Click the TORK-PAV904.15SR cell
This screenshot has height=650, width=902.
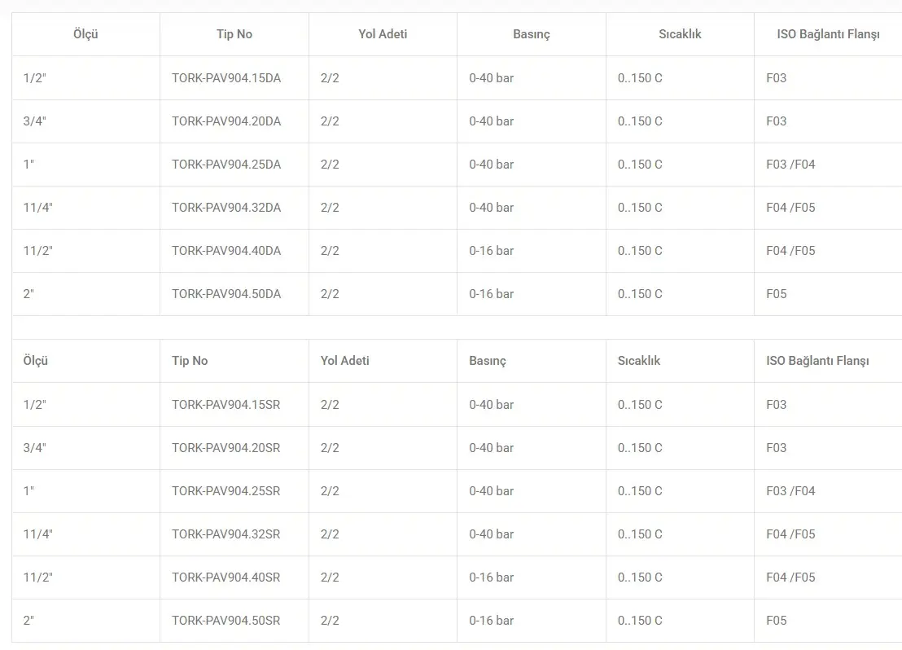coord(225,405)
